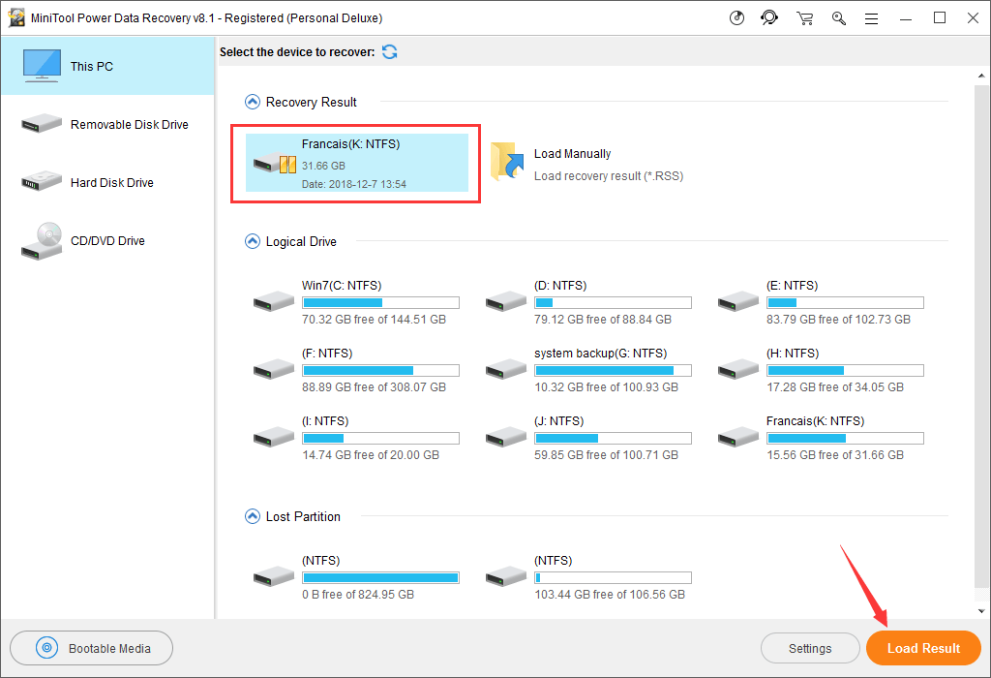Viewport: 991px width, 678px height.
Task: Collapse the Recovery Result section
Action: click(x=253, y=102)
